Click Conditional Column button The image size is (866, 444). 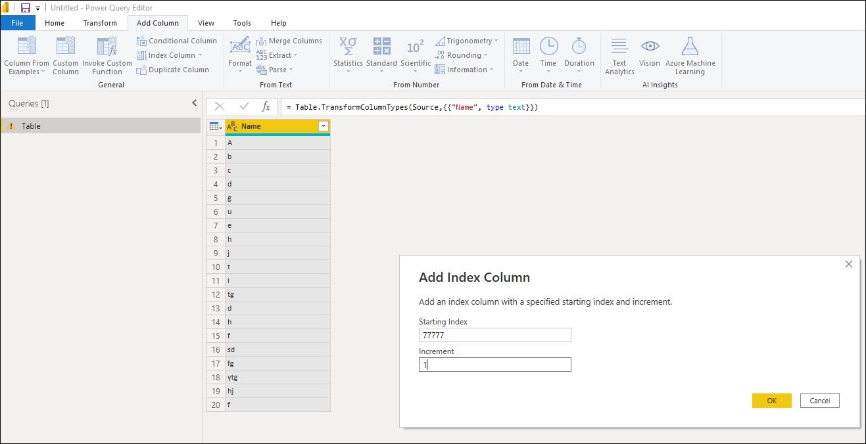pos(177,41)
